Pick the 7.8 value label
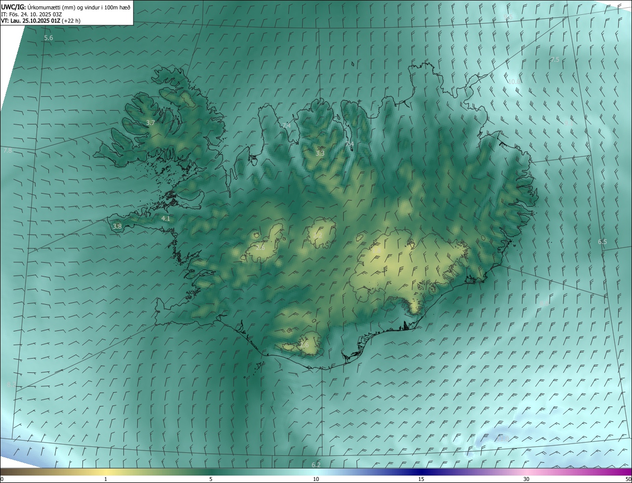 [x=7, y=150]
